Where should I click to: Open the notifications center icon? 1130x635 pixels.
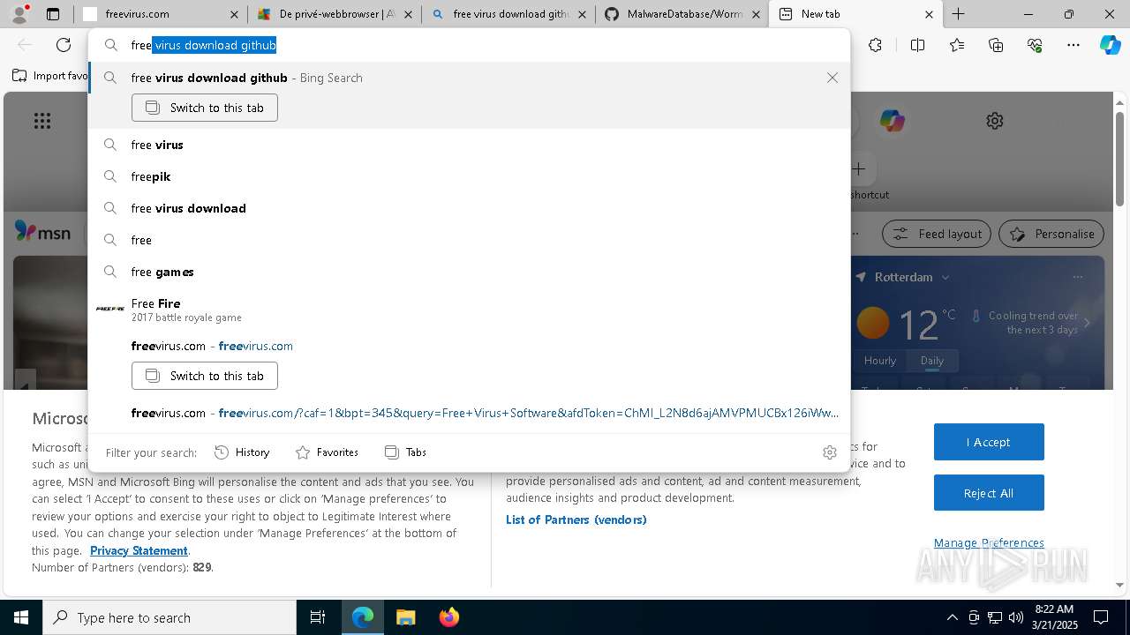pos(1101,617)
